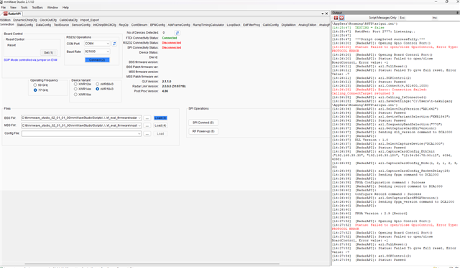Open the Window menu
This screenshot has height=268, width=460.
pos(52,7)
